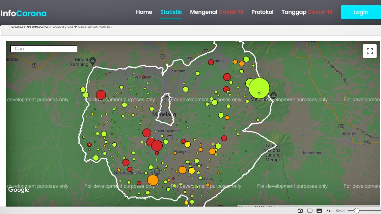Click the zoom slider handle

[x=356, y=211]
